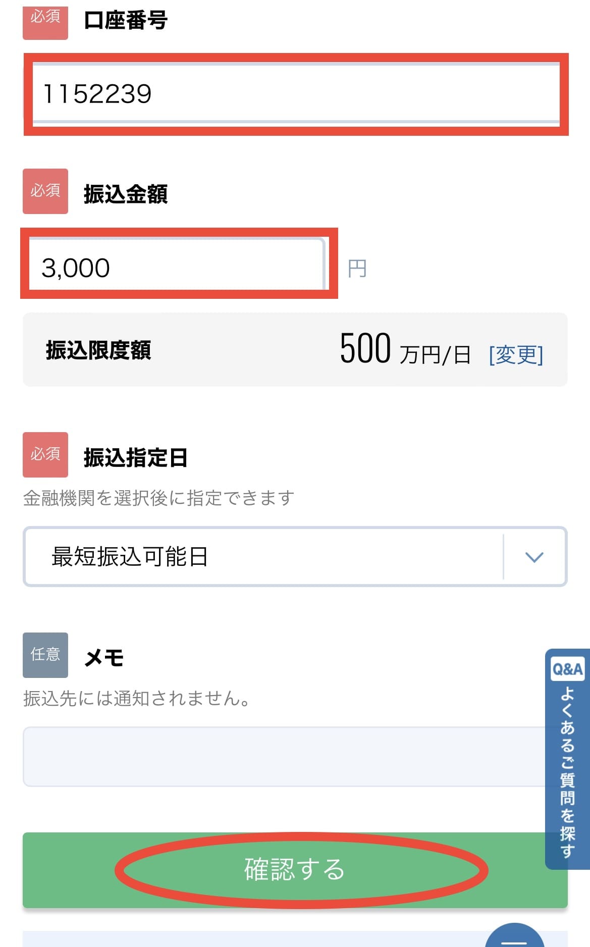Tap the gray 任意 badge beside メモ
The width and height of the screenshot is (590, 947).
45,655
